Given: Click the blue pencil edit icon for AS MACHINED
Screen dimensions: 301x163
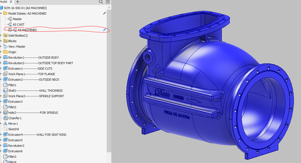Looking at the screenshot, I should coord(104,30).
